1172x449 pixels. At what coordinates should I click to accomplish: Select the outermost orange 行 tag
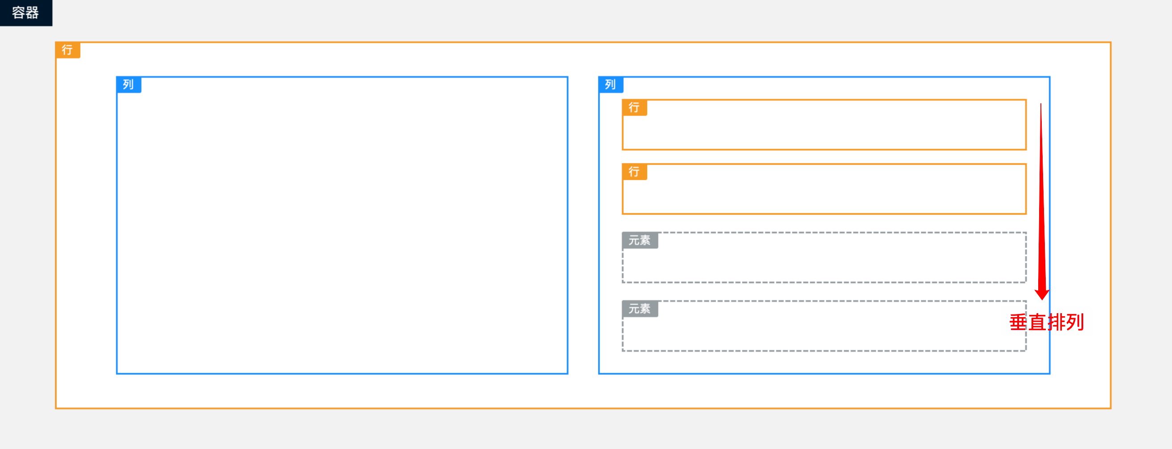[x=67, y=50]
